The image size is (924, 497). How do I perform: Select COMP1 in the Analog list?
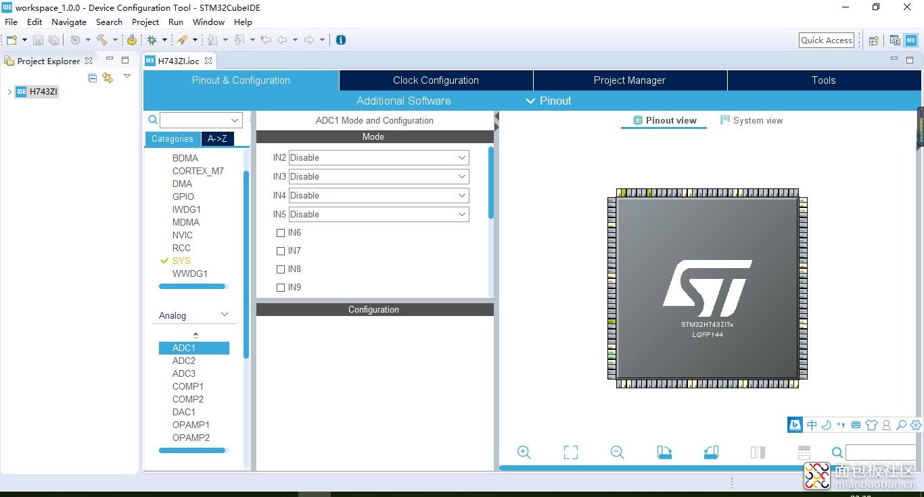[188, 386]
